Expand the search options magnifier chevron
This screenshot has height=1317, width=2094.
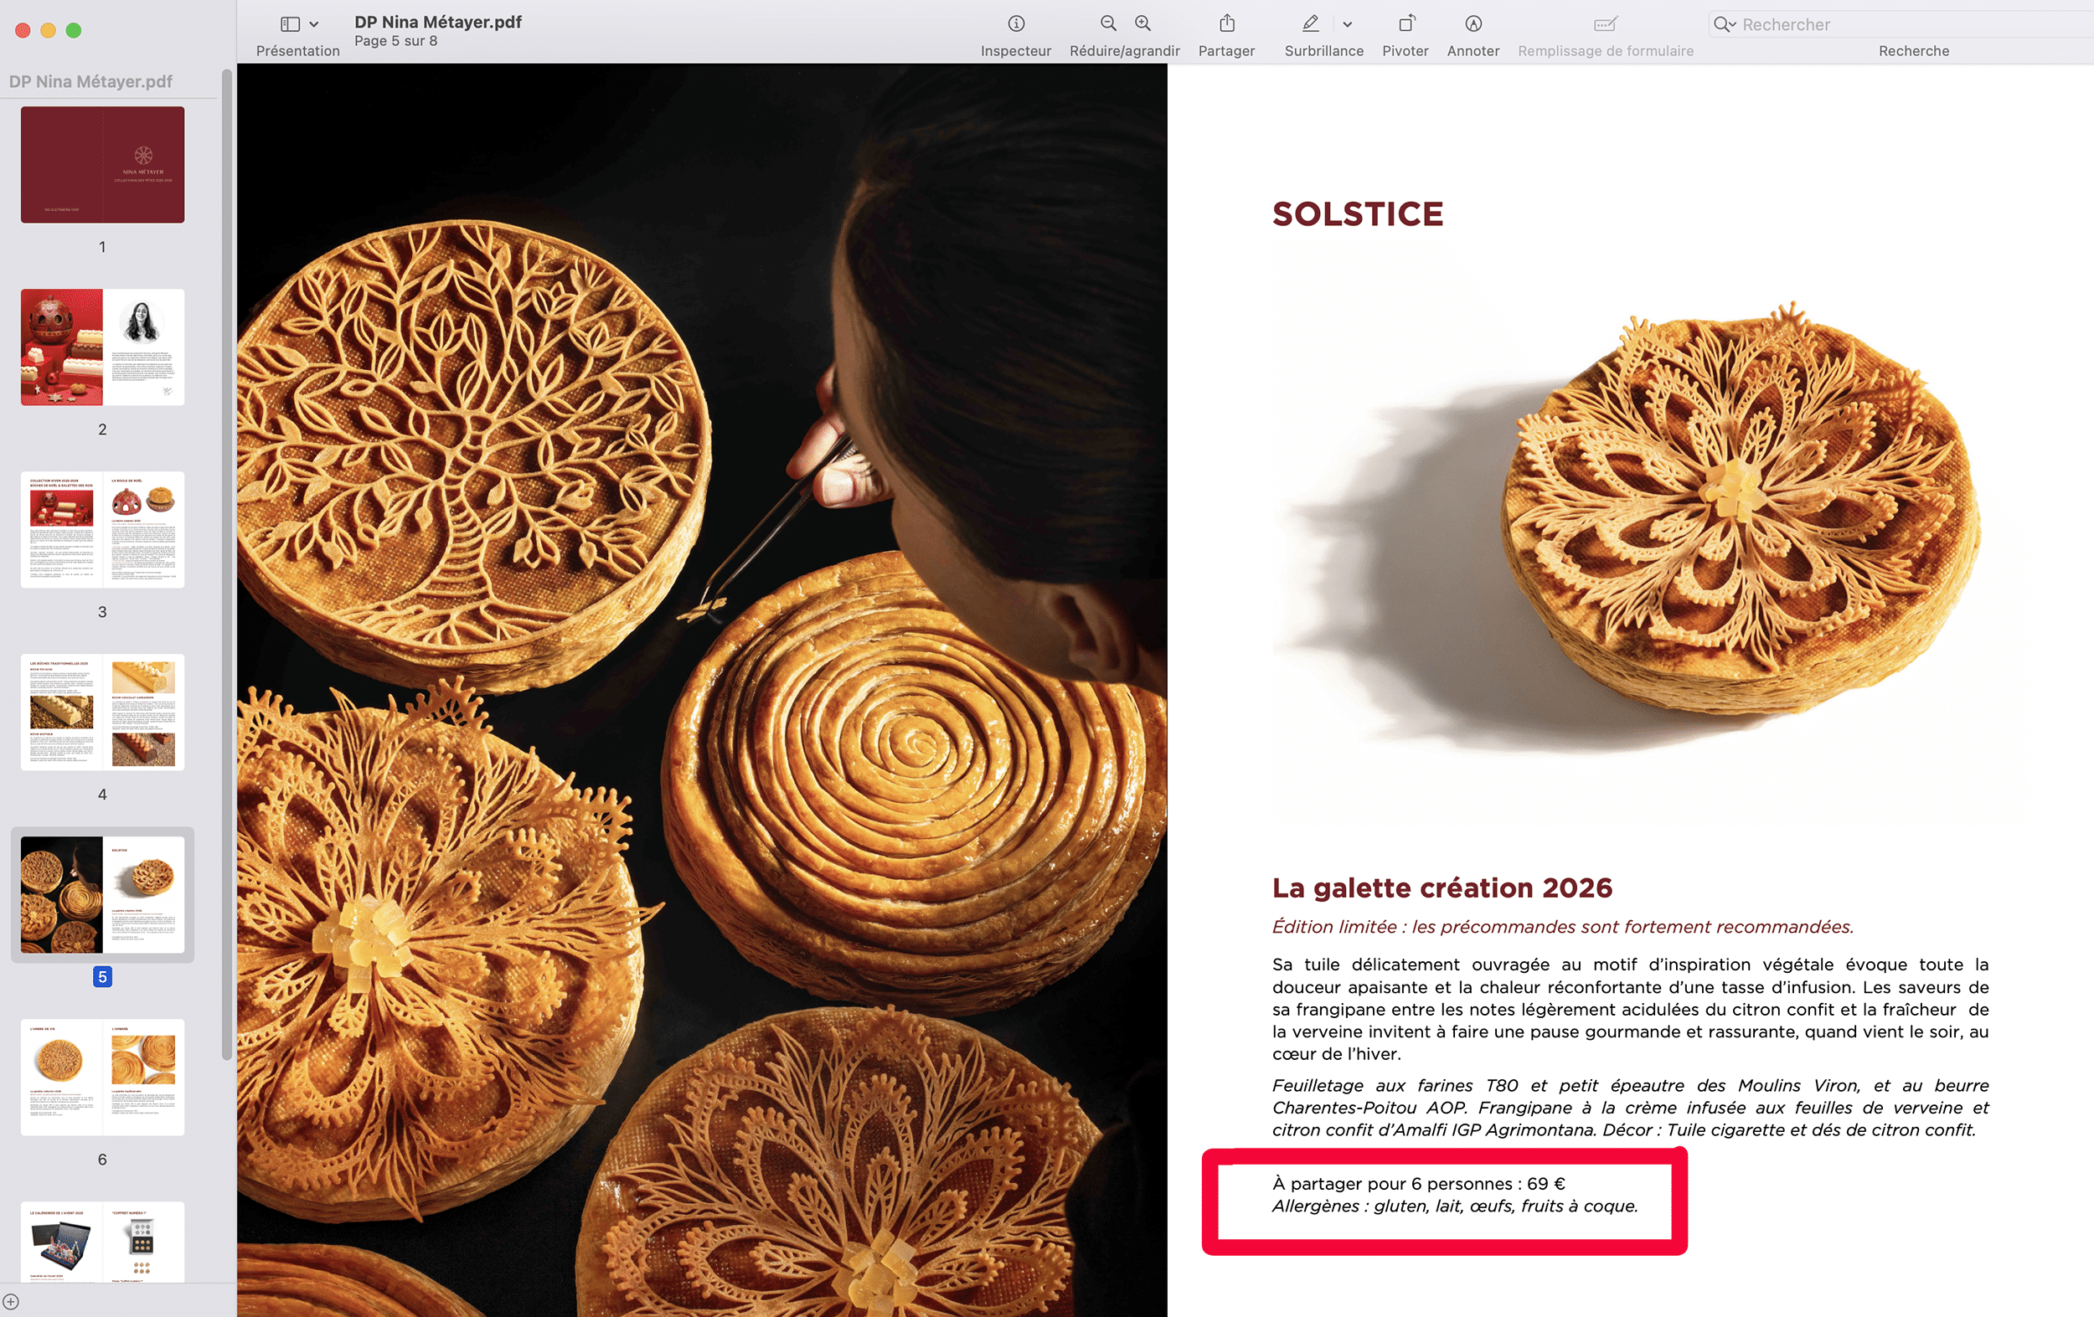point(1725,24)
